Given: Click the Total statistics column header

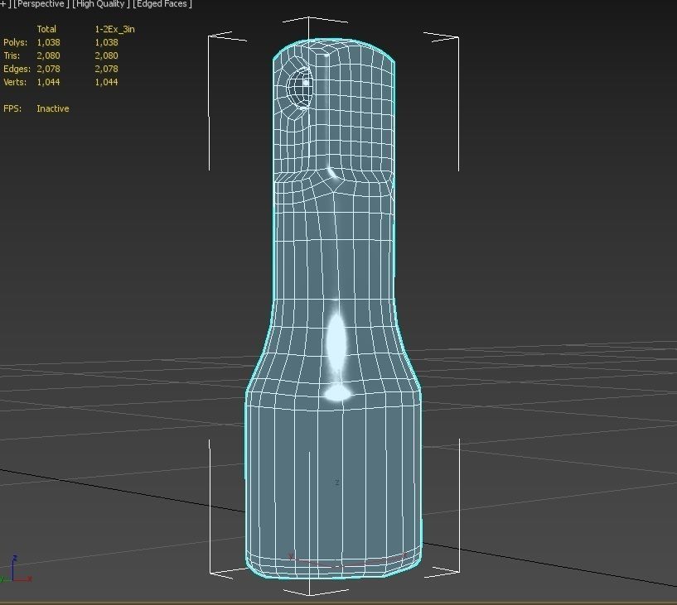Looking at the screenshot, I should coord(46,29).
